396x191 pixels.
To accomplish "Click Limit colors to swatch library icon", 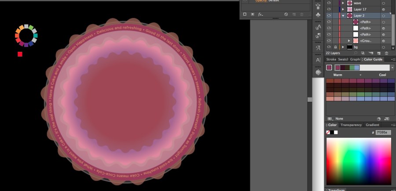I will pyautogui.click(x=330, y=119).
